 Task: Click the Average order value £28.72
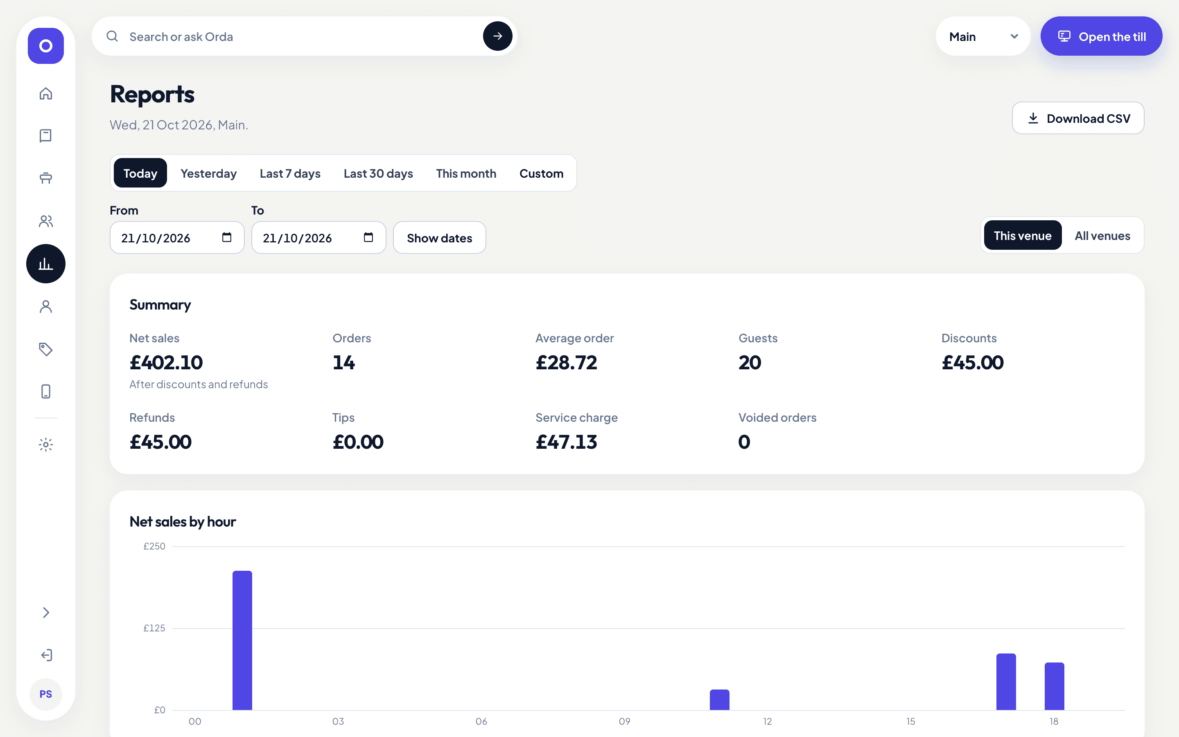(x=566, y=362)
